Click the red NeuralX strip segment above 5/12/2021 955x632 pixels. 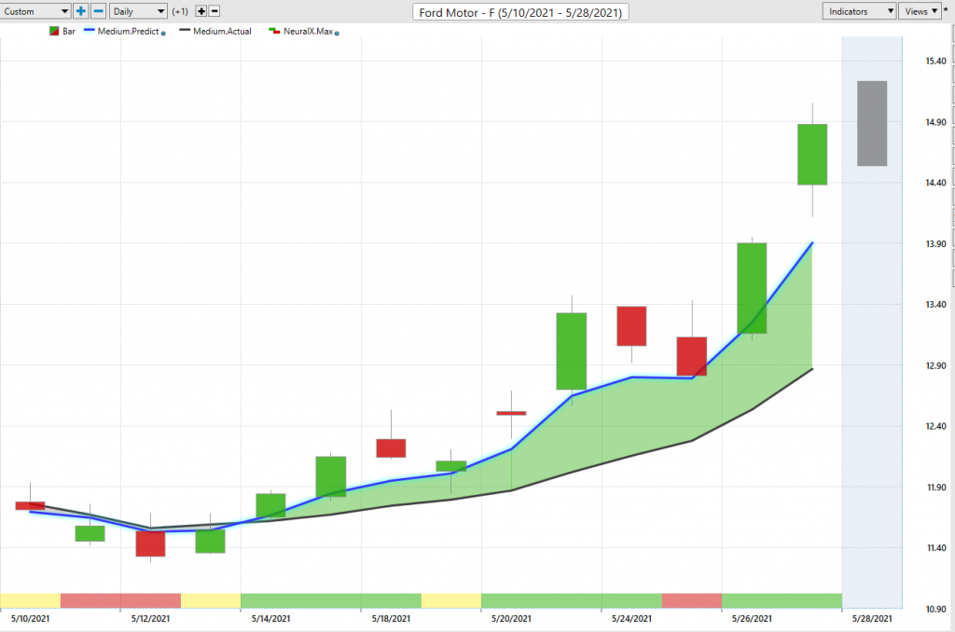pos(120,600)
